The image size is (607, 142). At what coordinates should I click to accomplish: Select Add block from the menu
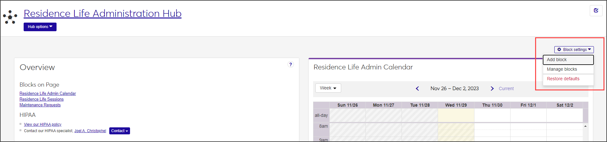tap(557, 60)
